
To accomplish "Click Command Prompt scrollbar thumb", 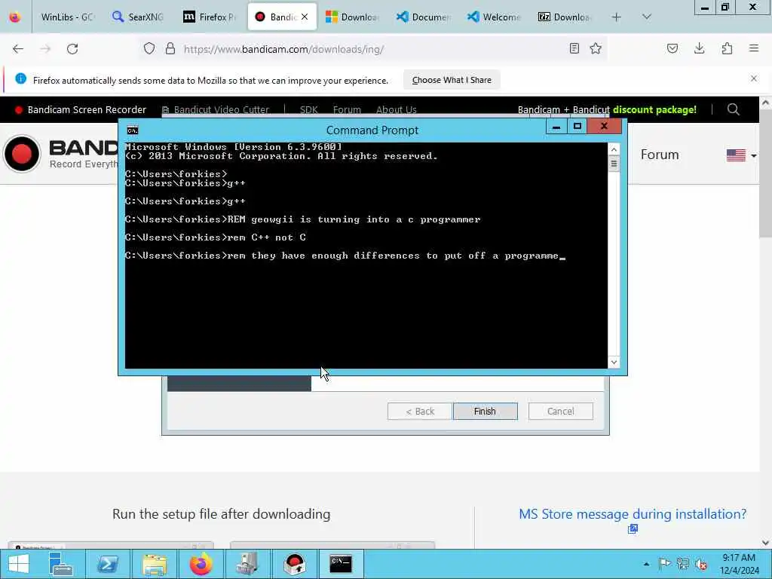I will pos(614,164).
